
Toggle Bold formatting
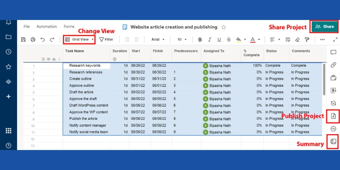200,40
